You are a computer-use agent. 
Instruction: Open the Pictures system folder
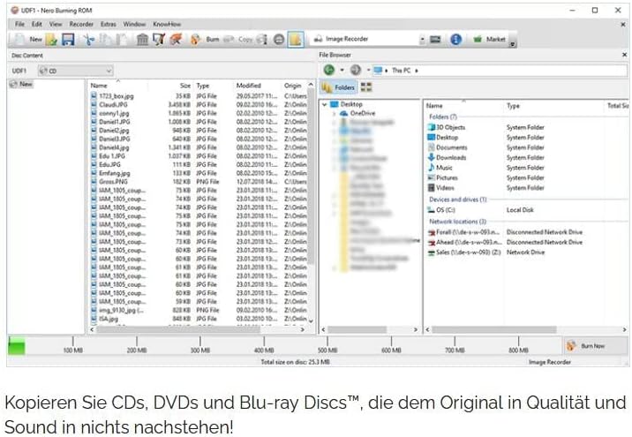click(443, 177)
